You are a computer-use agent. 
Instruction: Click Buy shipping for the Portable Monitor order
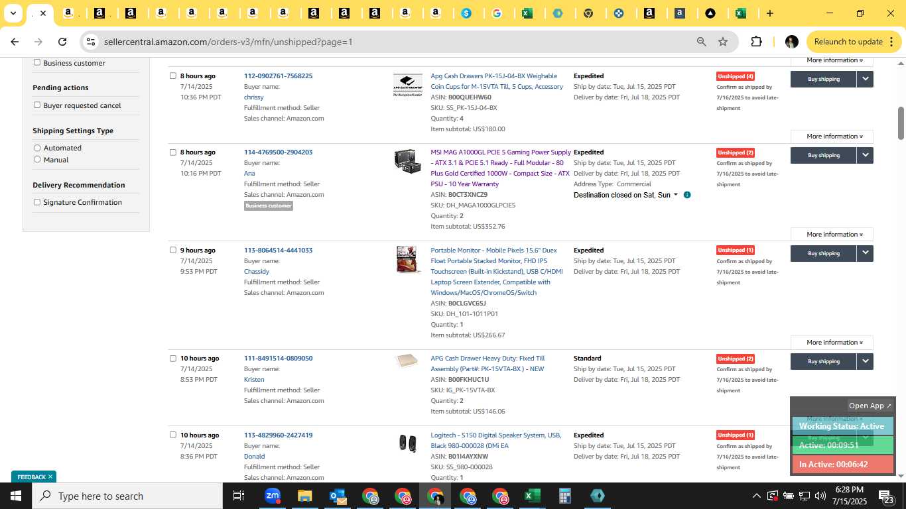tap(823, 253)
